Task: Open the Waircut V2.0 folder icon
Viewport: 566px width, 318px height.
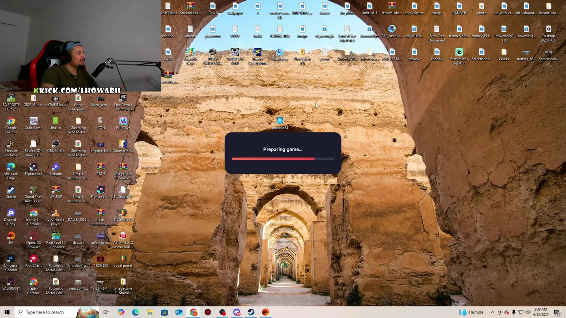Action: [347, 55]
